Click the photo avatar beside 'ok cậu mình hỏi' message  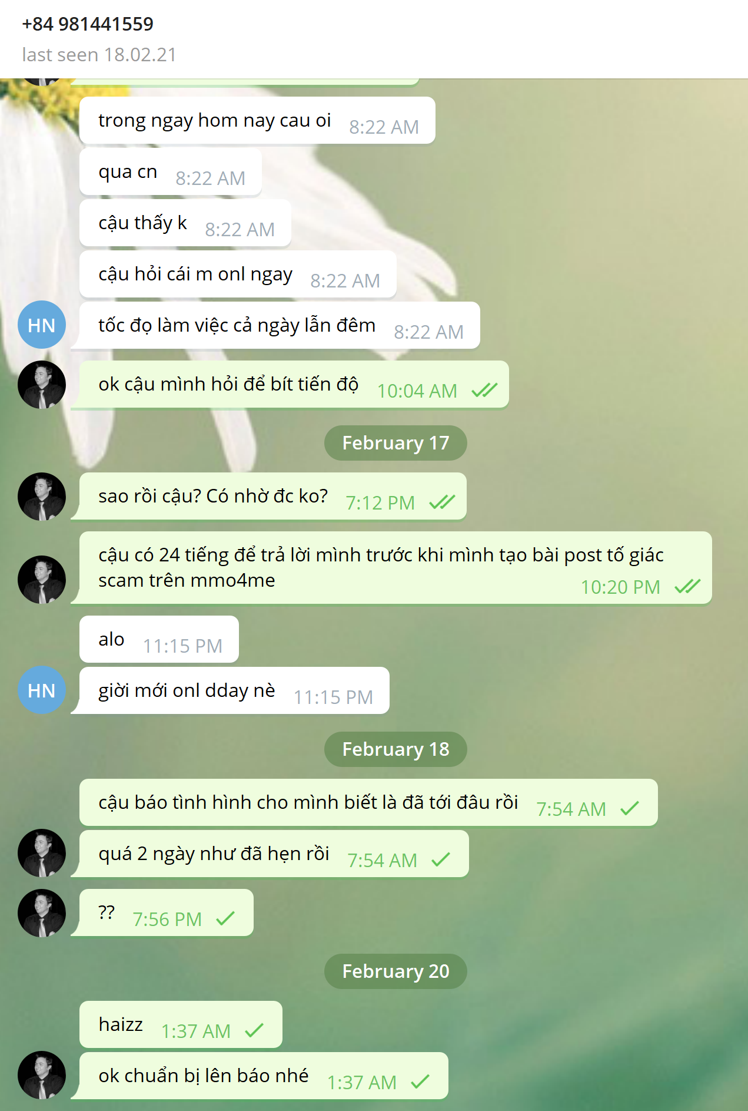tap(41, 385)
